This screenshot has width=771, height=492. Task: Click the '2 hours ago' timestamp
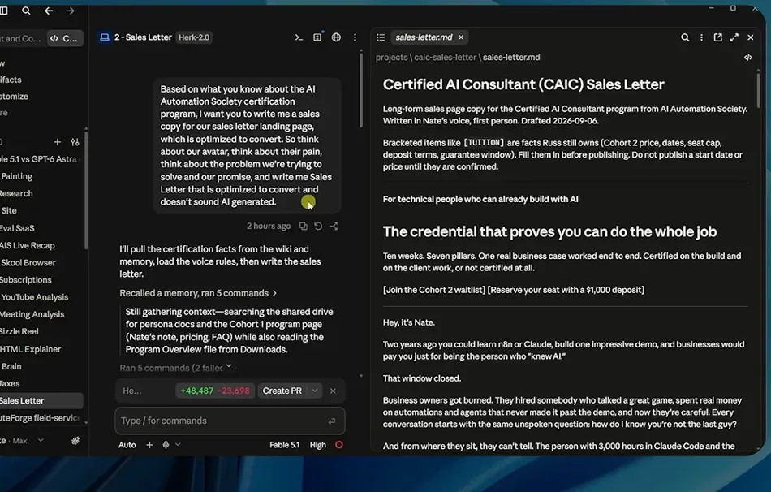click(269, 227)
